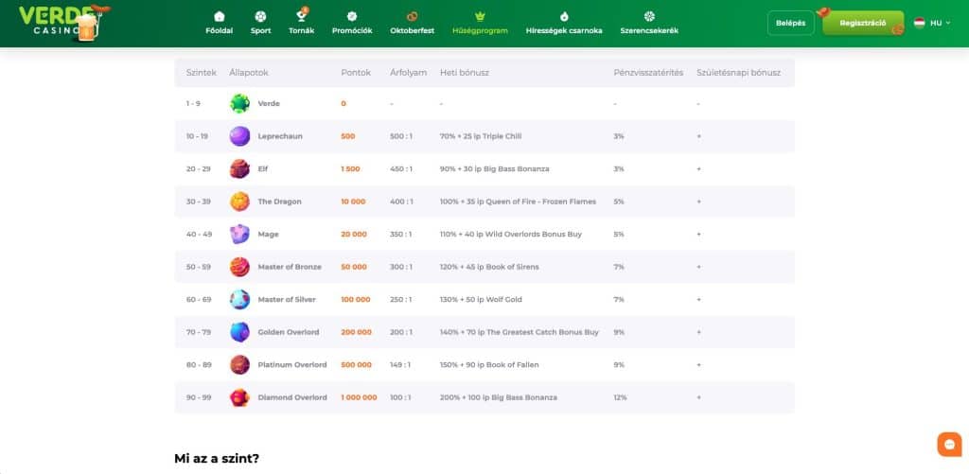Open the HU language dropdown
Screen dimensions: 969x474
[932, 23]
